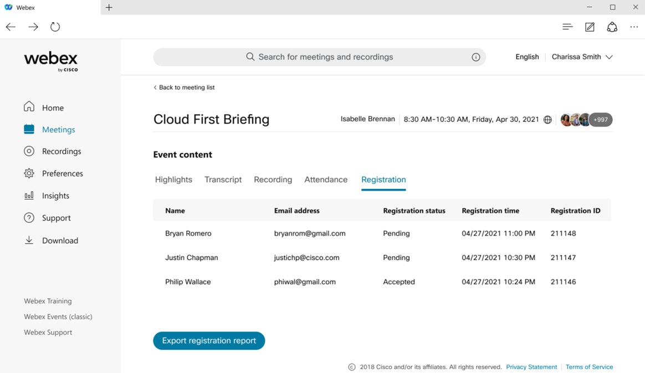This screenshot has width=645, height=373.
Task: Open the Transcript tab
Action: (x=223, y=179)
